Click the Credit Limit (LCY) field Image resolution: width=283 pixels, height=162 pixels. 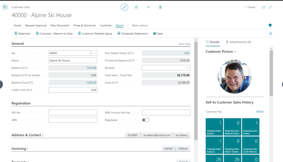click(x=73, y=90)
